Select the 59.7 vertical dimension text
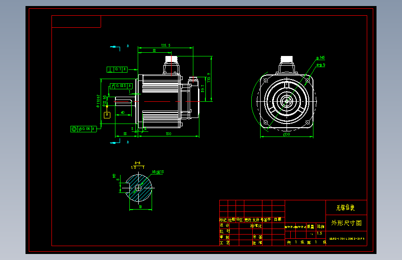Viewport: 402px width, 260px height. [x=203, y=88]
